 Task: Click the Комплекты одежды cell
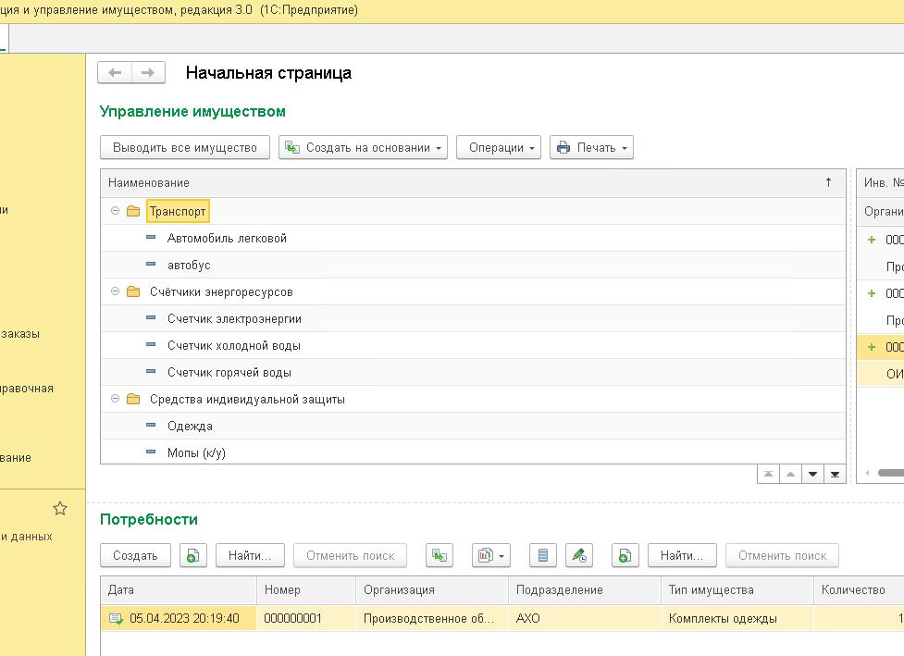coord(737,619)
